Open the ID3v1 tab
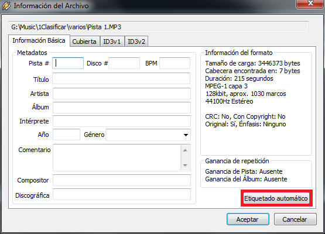 112,42
